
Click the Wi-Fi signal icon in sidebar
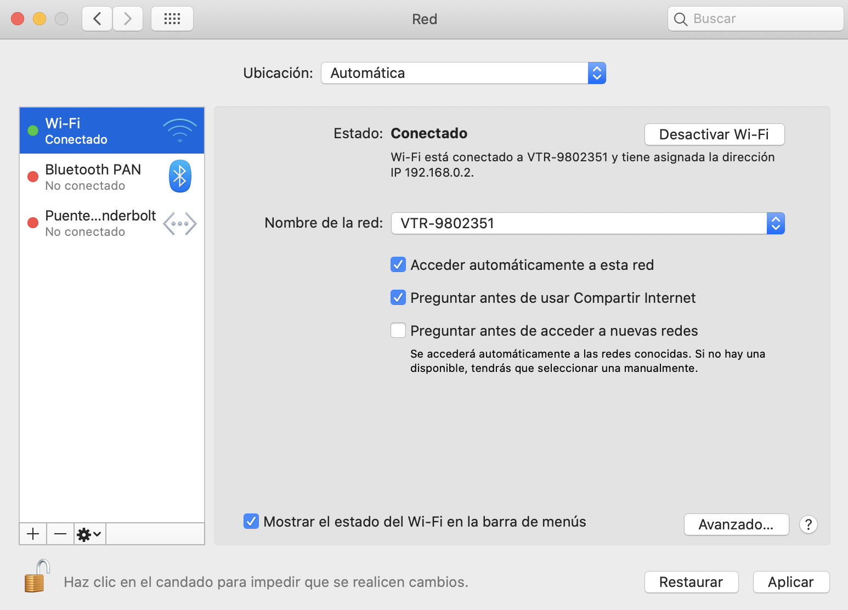pyautogui.click(x=179, y=131)
